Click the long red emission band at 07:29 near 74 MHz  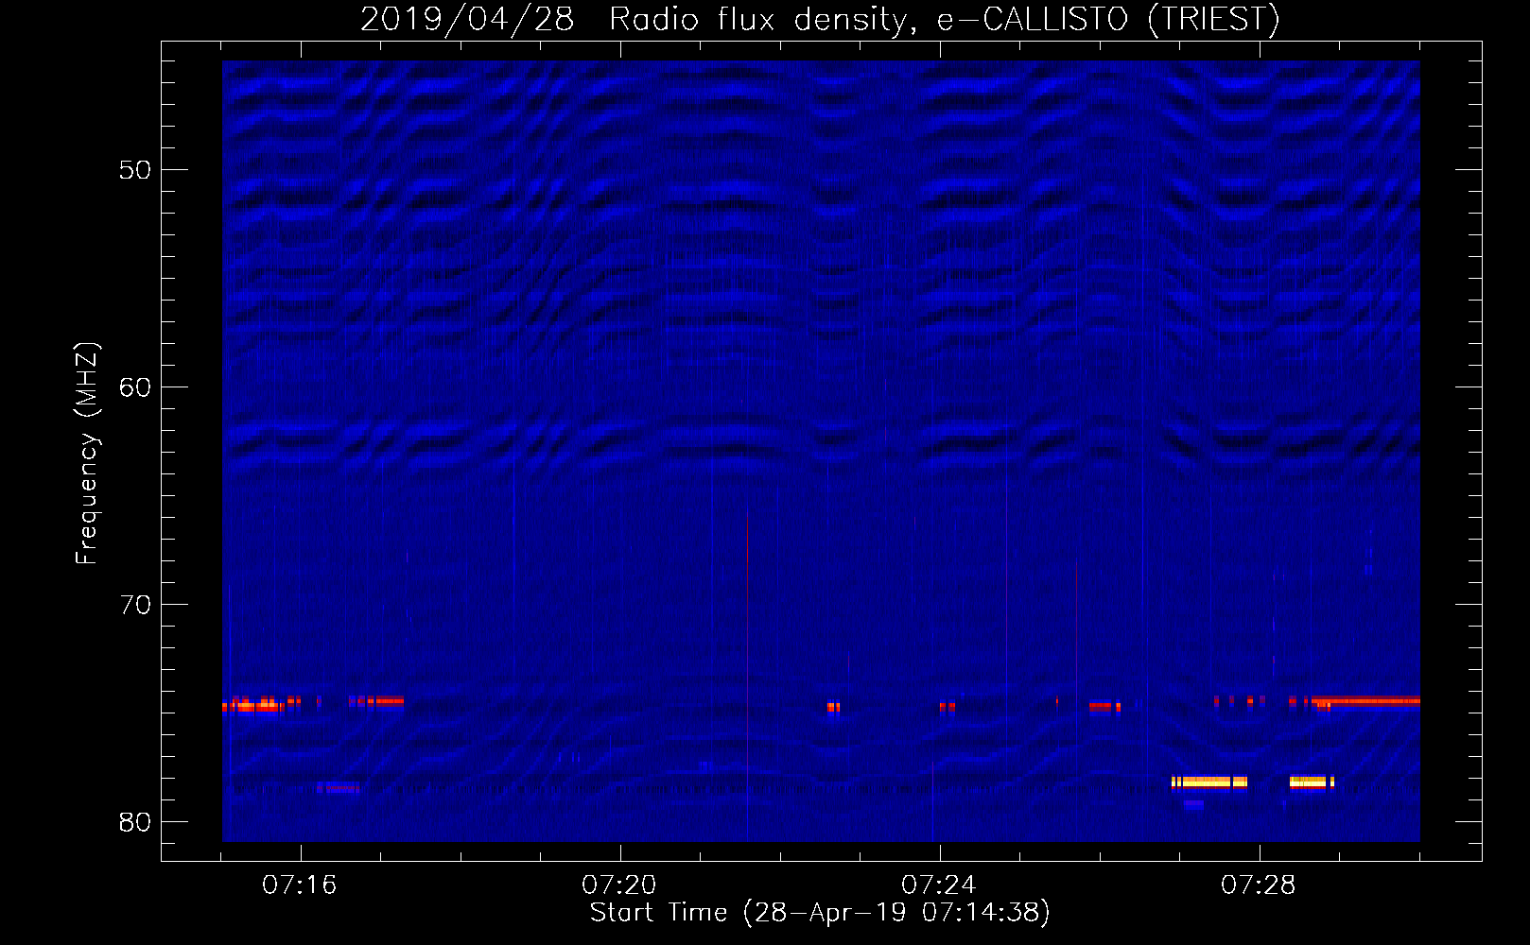point(1365,701)
